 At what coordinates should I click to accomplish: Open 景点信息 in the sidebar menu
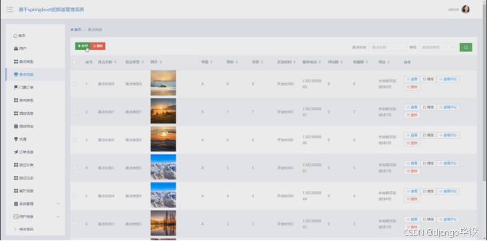35,74
